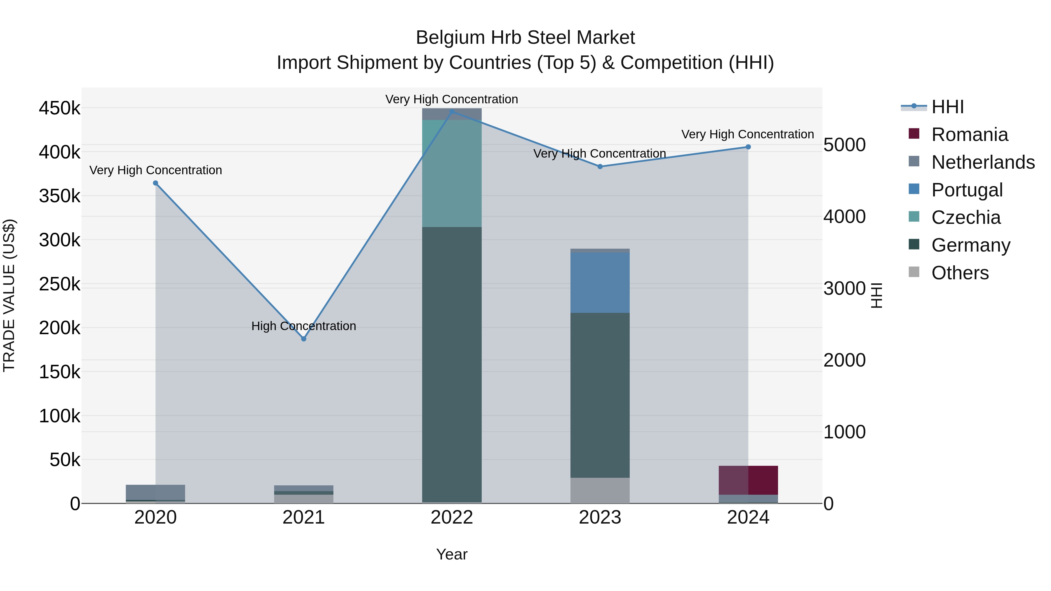Click the Romania dark red legend swatch
This screenshot has height=591, width=1051.
914,133
